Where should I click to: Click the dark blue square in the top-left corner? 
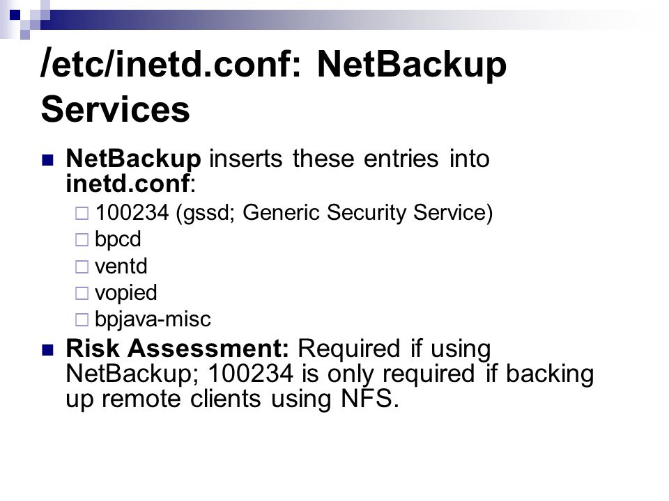(15, 15)
